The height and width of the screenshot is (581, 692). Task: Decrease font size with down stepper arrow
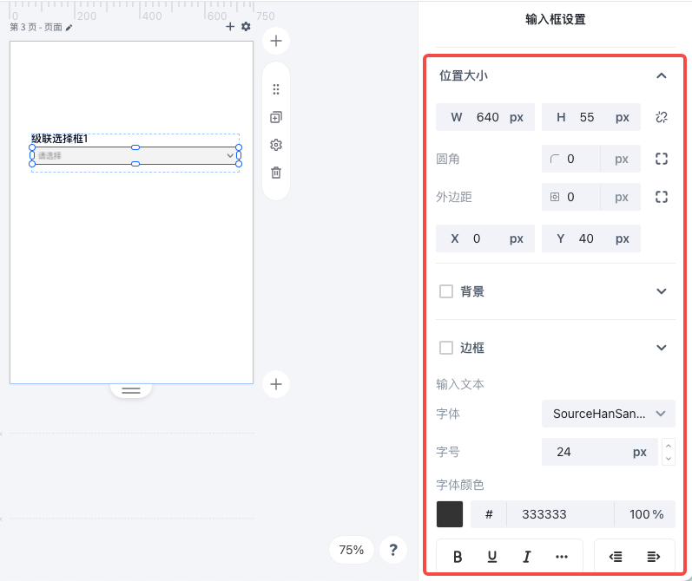coord(669,459)
